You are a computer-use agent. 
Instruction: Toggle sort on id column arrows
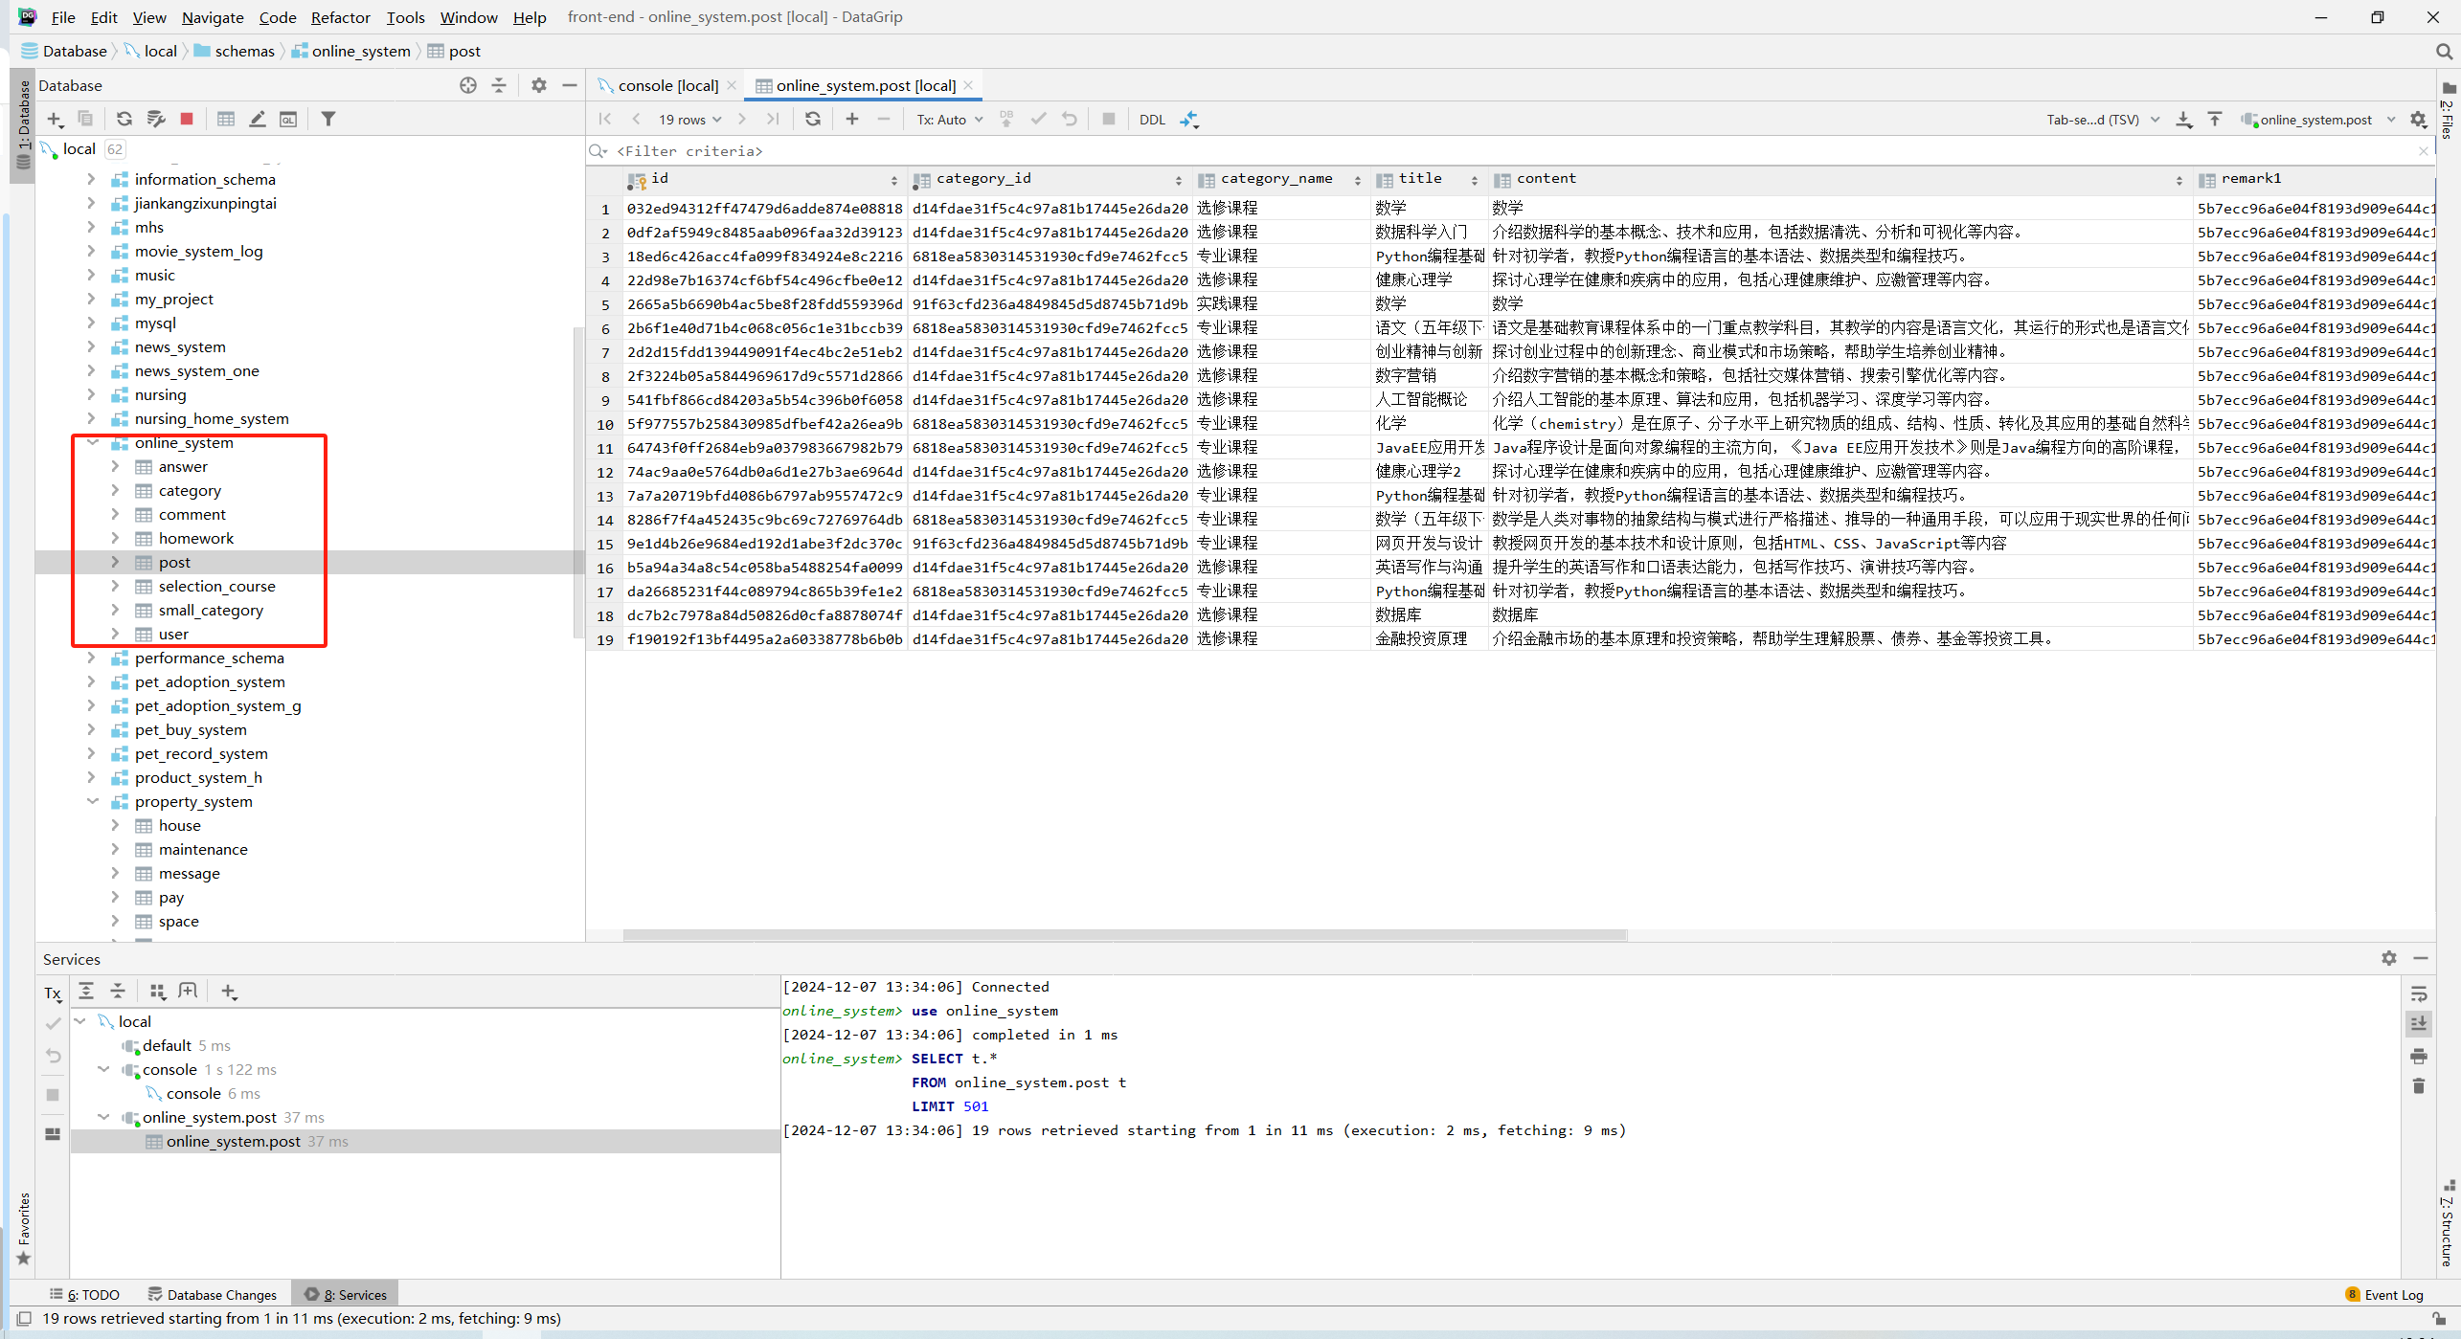(894, 180)
